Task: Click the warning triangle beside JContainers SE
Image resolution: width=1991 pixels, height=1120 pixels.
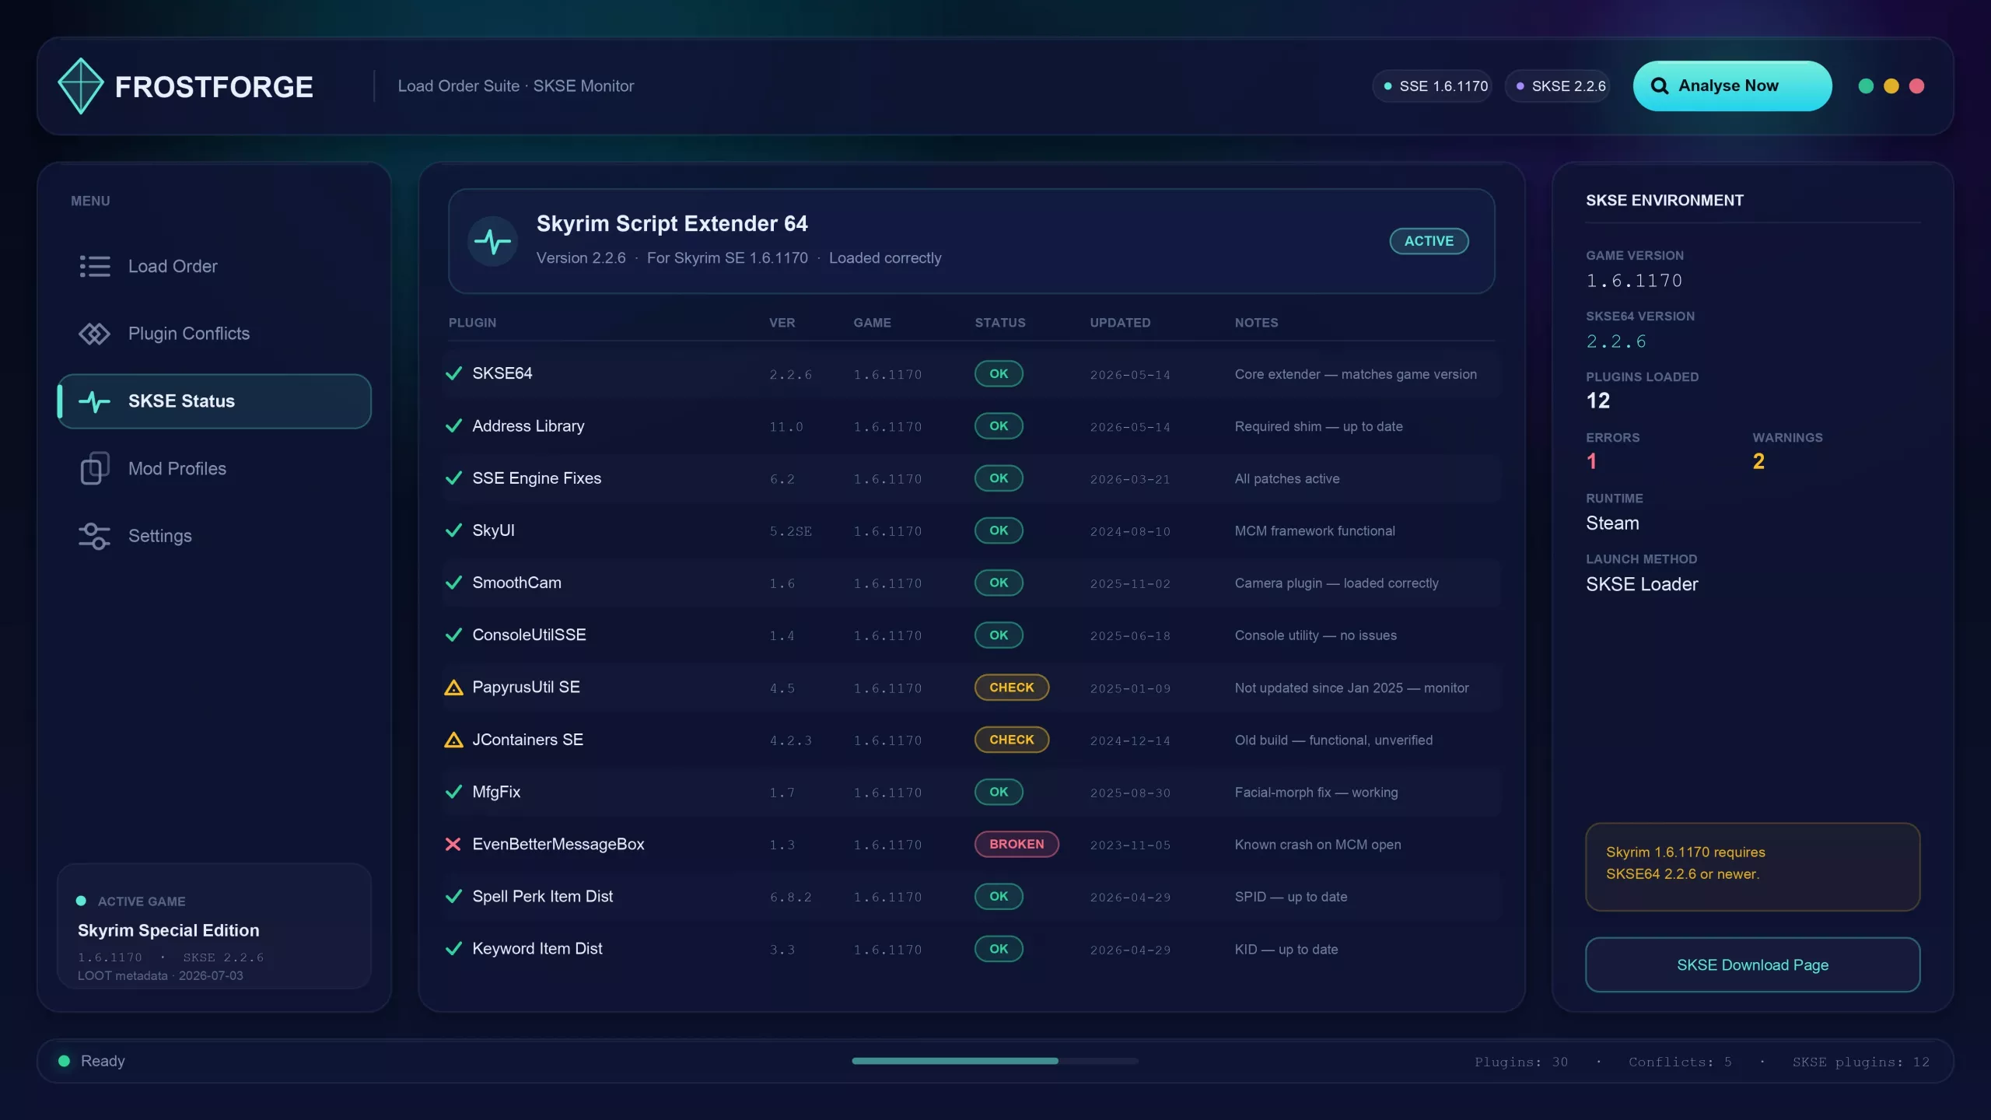Action: tap(453, 740)
